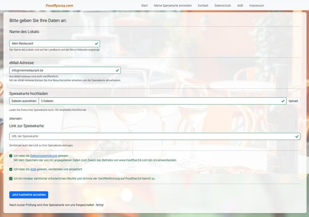The height and width of the screenshot is (217, 309).
Task: Open the Kontakt page
Action: pos(203,5)
